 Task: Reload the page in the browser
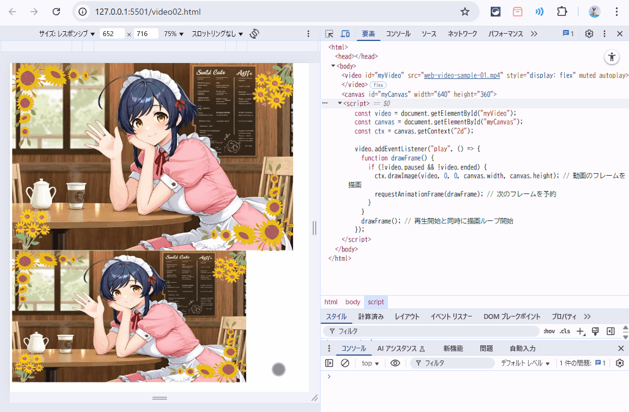pos(56,12)
